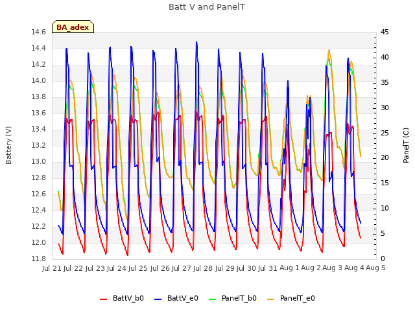Click the 25 tick on PanelT axis
The width and height of the screenshot is (415, 311).
pos(385,133)
